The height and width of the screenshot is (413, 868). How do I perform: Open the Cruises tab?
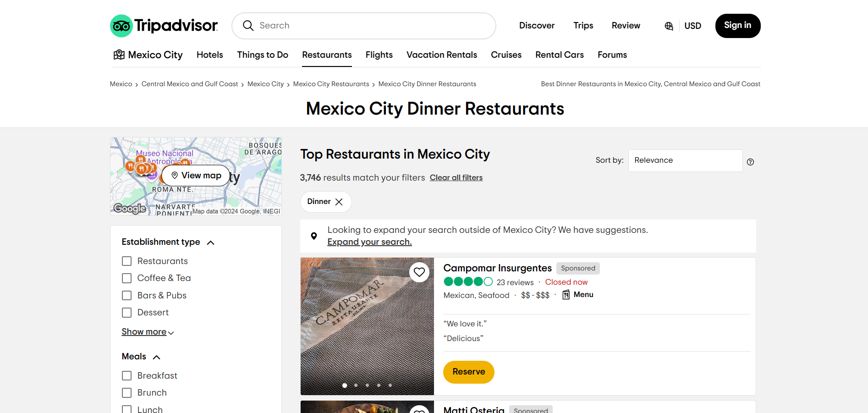[506, 55]
